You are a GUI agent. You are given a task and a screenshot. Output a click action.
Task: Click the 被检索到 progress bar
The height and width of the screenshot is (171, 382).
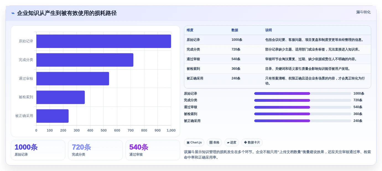(303, 114)
